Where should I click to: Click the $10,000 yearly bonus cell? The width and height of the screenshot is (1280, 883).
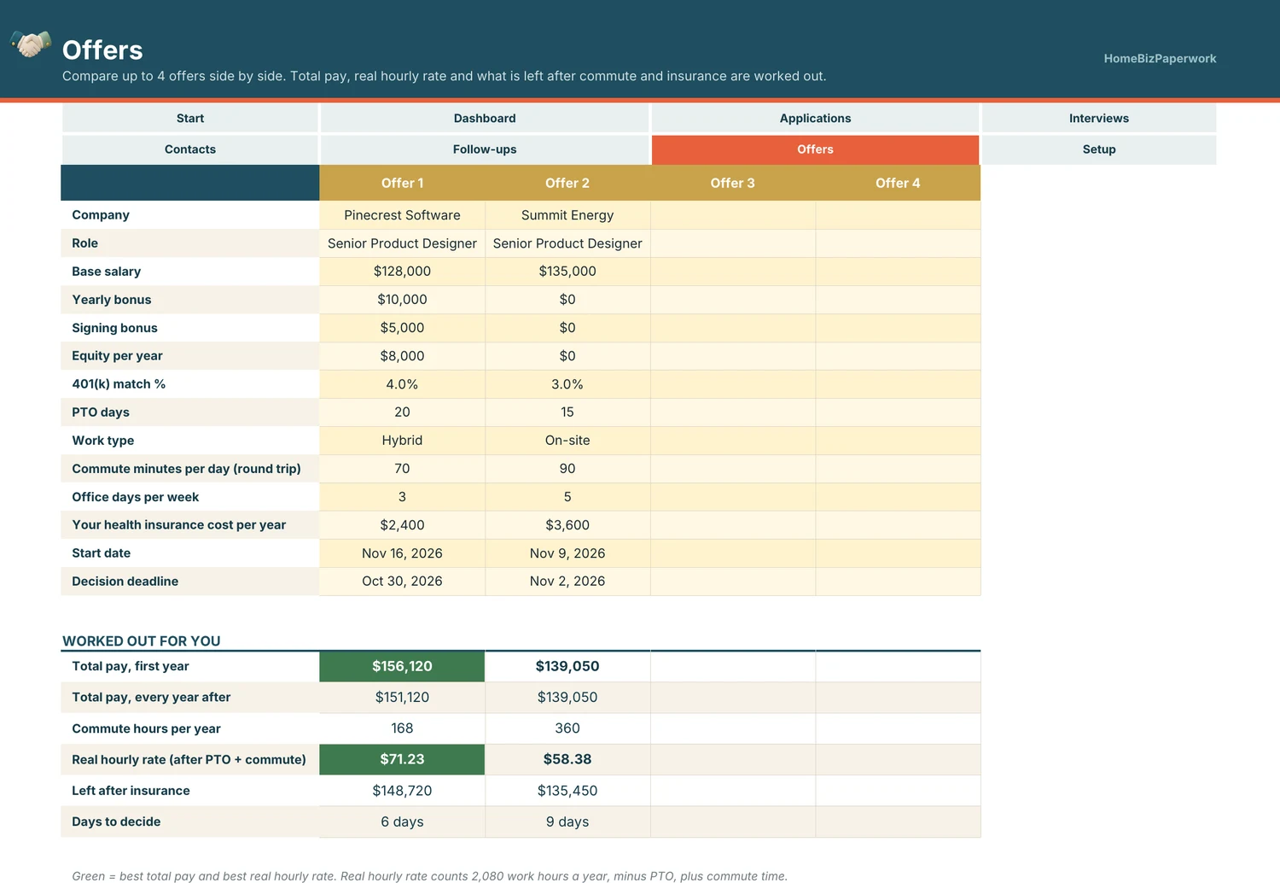point(402,300)
